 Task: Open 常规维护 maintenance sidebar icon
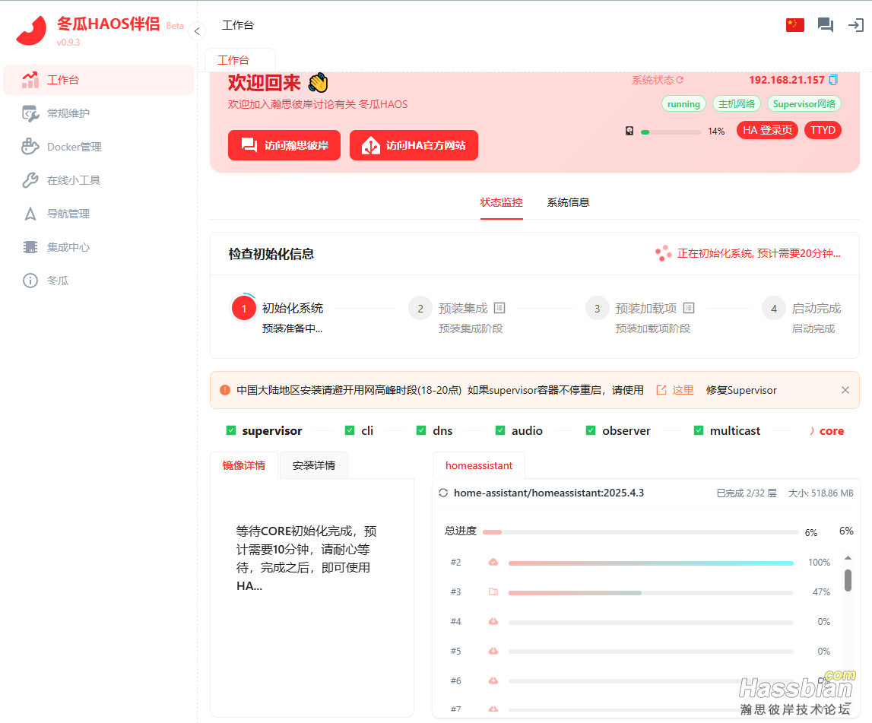pos(30,113)
